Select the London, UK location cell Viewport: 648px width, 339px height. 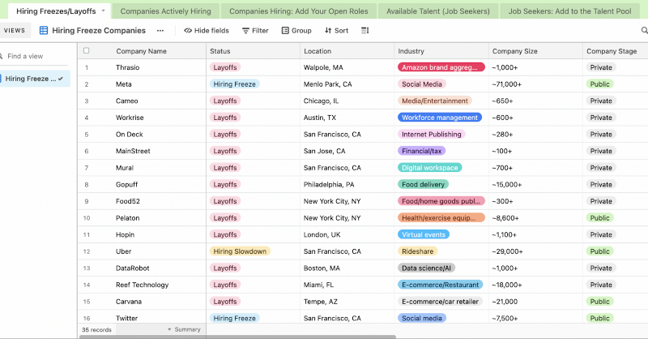pyautogui.click(x=347, y=234)
